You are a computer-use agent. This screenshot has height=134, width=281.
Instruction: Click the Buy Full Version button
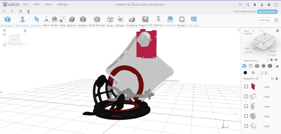(x=267, y=12)
